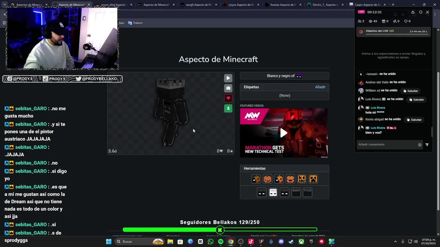
Task: Greet William xd with Saludar button
Action: click(x=410, y=91)
